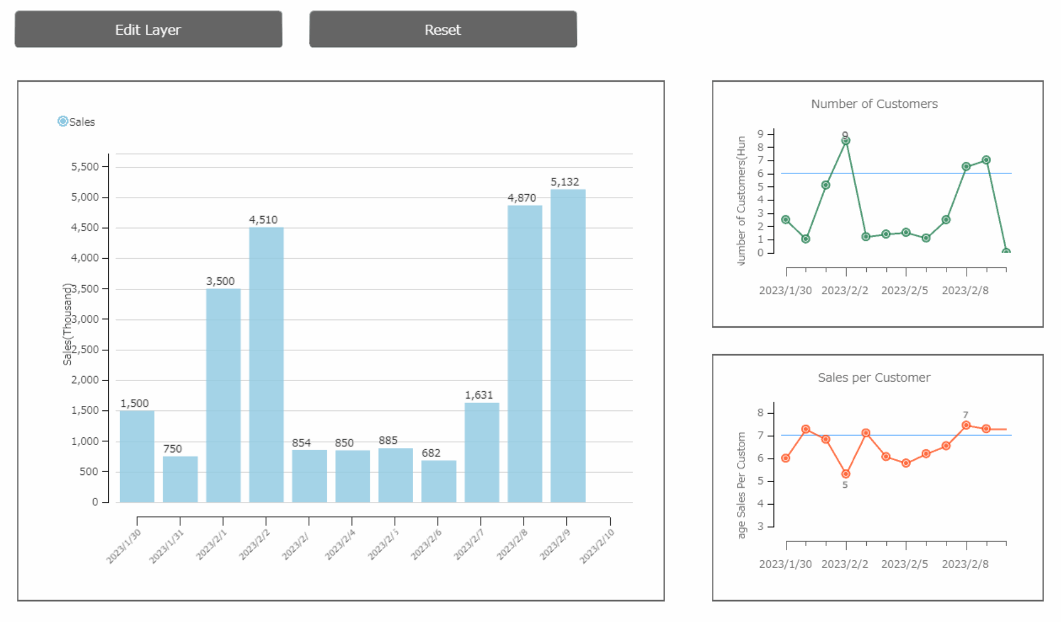Select the 1,631 sales bar
1061x622 pixels.
pos(482,452)
